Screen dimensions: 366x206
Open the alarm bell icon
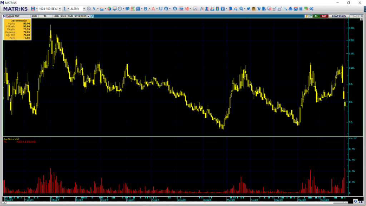pyautogui.click(x=290, y=9)
